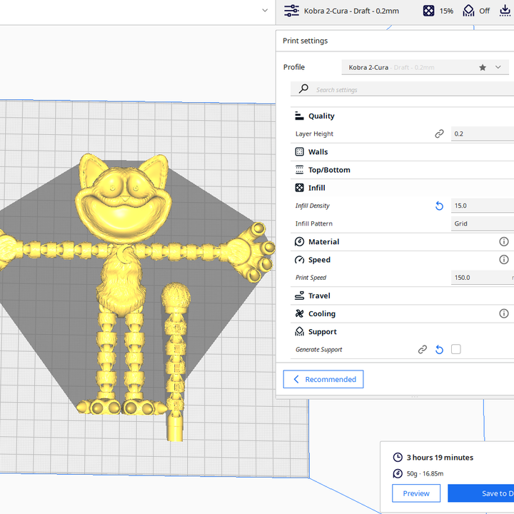The height and width of the screenshot is (514, 514).
Task: Click the '3 hours 19 minutes' print time text
Action: pos(440,458)
